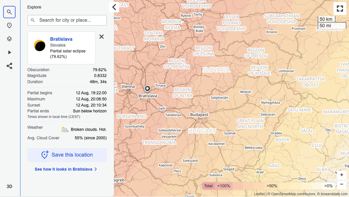349x197 pixels.
Task: Click the SLOVAKIA country label
Action: (216, 70)
